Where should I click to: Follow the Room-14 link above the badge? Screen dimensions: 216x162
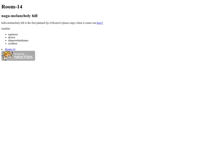tap(10, 49)
